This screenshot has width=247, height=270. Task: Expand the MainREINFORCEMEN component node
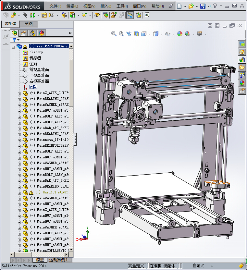(x=19, y=146)
